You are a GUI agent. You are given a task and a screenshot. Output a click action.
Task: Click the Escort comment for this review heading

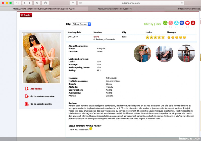tap(85, 126)
